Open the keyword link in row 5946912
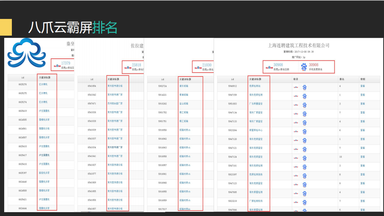Viewport: 384px width, 216px height. pos(255,86)
